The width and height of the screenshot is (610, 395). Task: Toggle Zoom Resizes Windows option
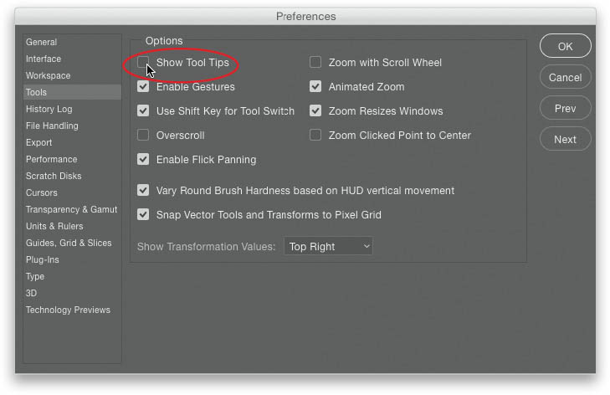[x=315, y=111]
